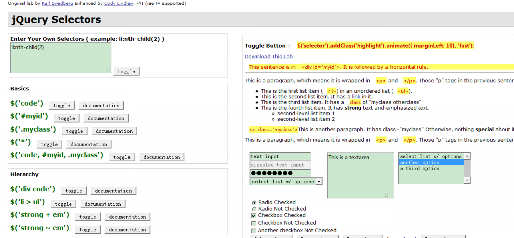The height and width of the screenshot is (238, 514).
Task: Open documentation for $('.myclass')
Action: click(114, 131)
